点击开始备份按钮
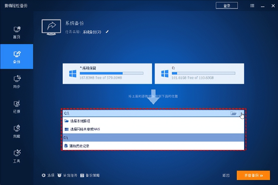Image resolution: width=278 pixels, height=185 pixels. click(253, 175)
